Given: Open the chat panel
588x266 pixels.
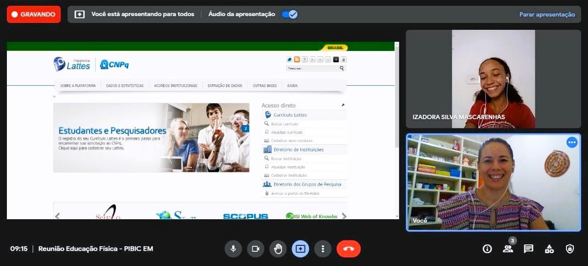Looking at the screenshot, I should (529, 249).
